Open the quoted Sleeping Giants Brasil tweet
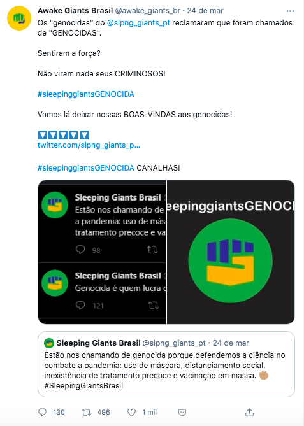 (166, 364)
